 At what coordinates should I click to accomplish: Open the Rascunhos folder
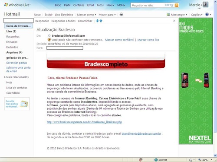13,37
